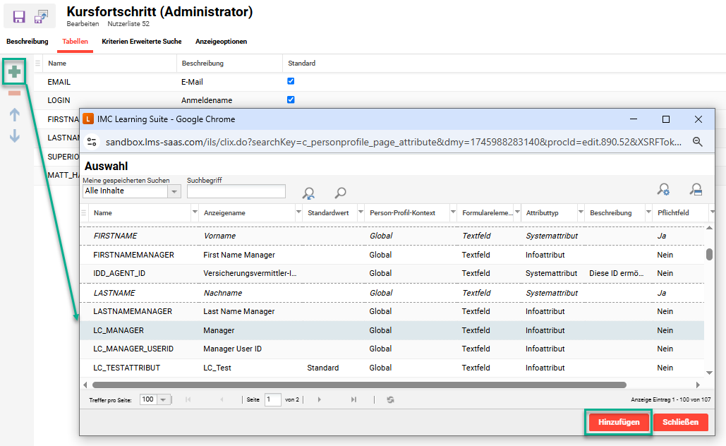This screenshot has width=726, height=446.
Task: Click the zoom icon in Chrome address bar
Action: pyautogui.click(x=697, y=142)
